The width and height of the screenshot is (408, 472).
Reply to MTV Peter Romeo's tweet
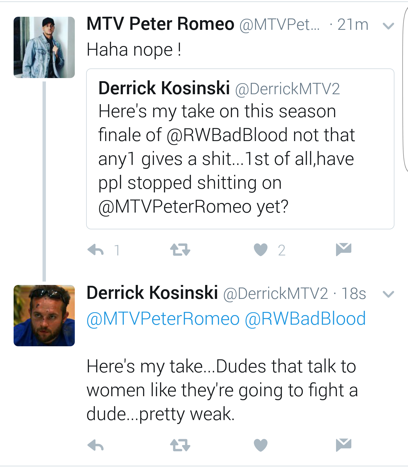tap(96, 250)
